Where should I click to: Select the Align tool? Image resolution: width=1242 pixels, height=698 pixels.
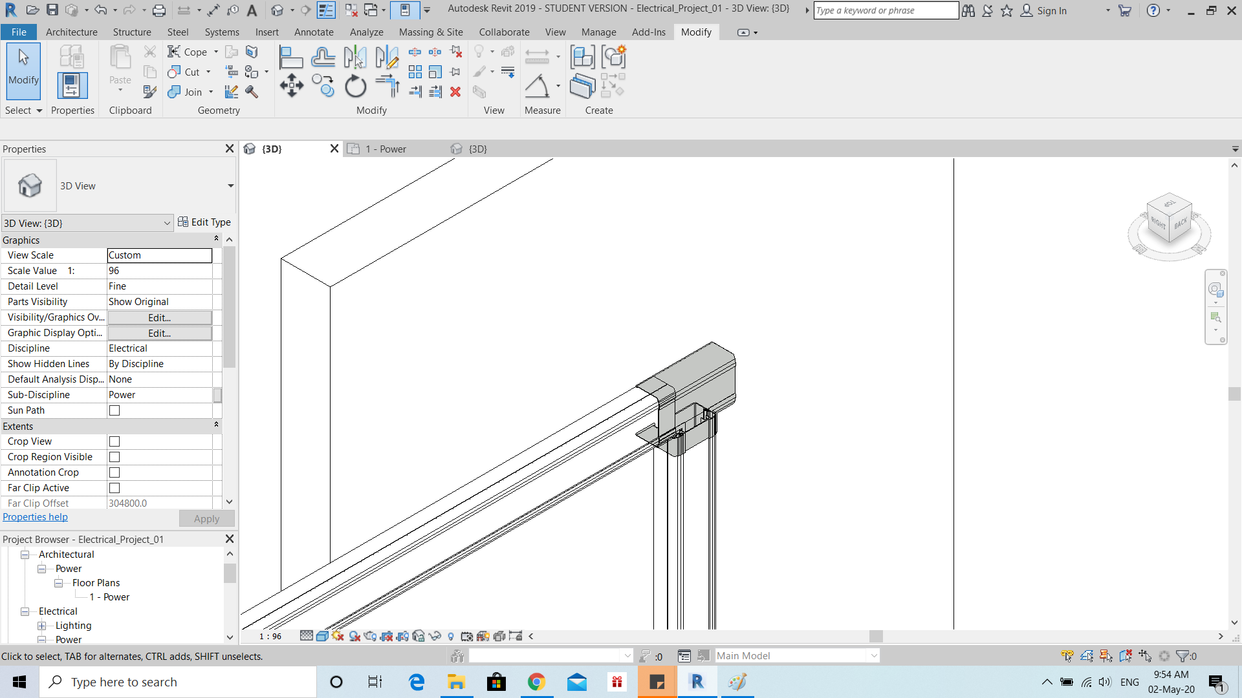(291, 57)
